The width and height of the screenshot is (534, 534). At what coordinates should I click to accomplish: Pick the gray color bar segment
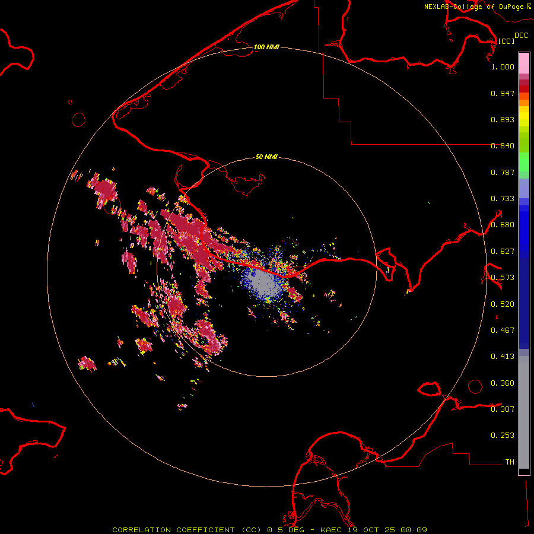click(x=524, y=412)
